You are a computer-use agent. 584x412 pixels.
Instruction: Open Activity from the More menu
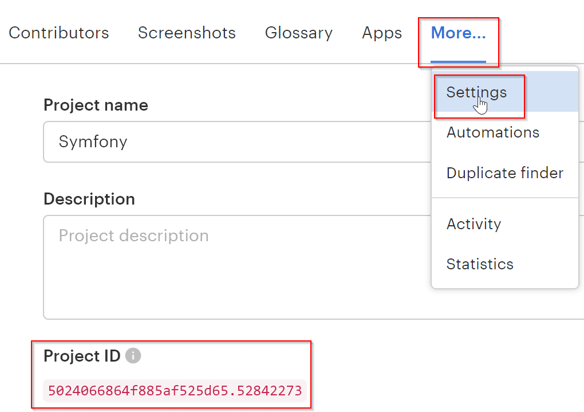tap(473, 224)
